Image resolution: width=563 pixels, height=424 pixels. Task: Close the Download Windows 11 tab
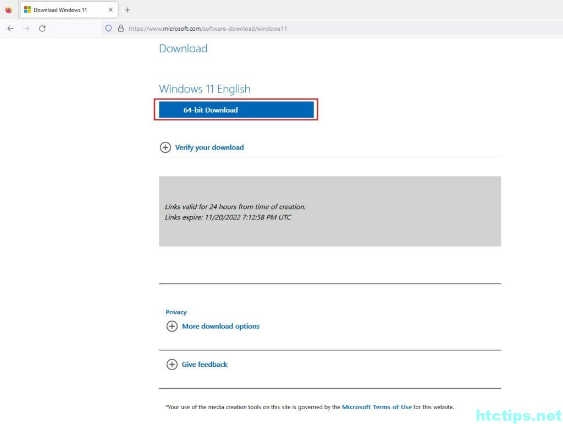111,10
